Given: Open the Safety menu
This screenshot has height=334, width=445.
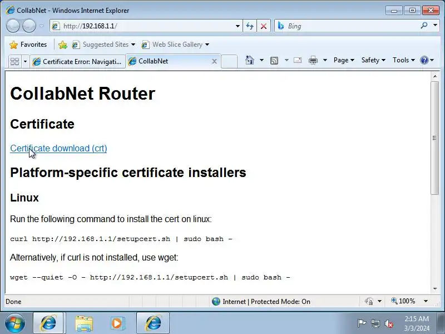Looking at the screenshot, I should coord(373,60).
